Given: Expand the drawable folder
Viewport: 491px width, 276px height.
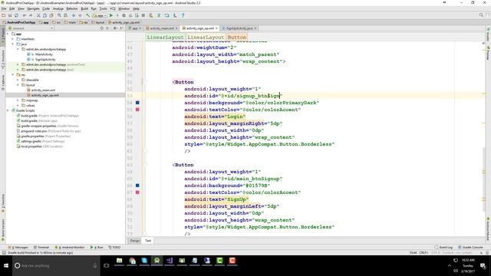Looking at the screenshot, I should (x=18, y=80).
